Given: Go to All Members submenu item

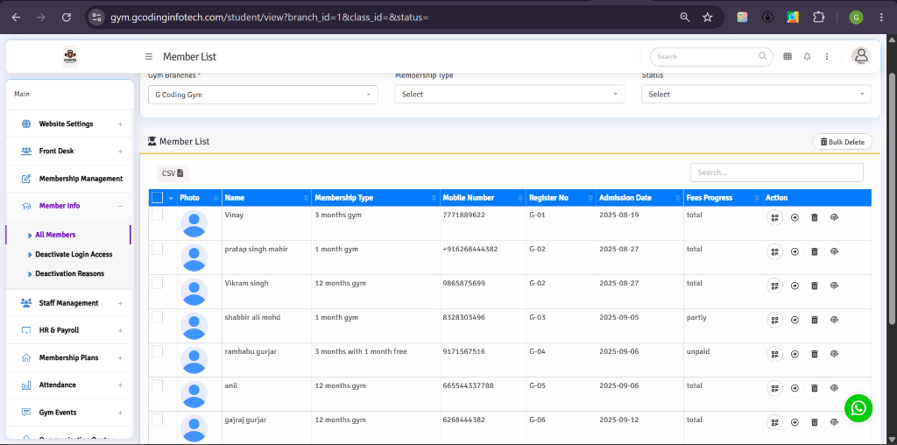Looking at the screenshot, I should 55,235.
